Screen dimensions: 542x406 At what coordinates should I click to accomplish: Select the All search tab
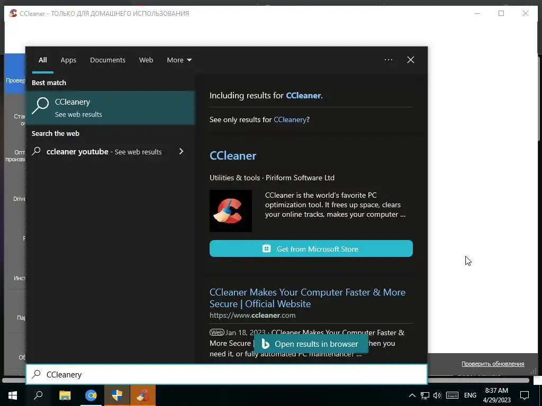point(42,60)
